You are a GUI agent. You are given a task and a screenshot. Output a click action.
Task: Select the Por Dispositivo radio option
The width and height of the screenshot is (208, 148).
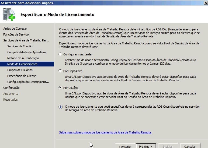[60, 71]
